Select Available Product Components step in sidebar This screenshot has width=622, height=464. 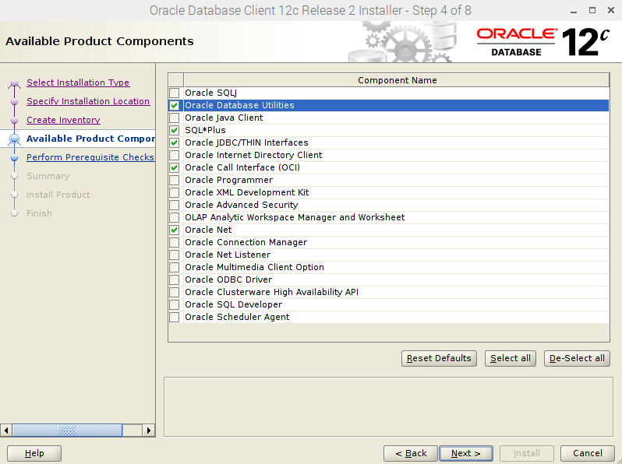click(90, 139)
